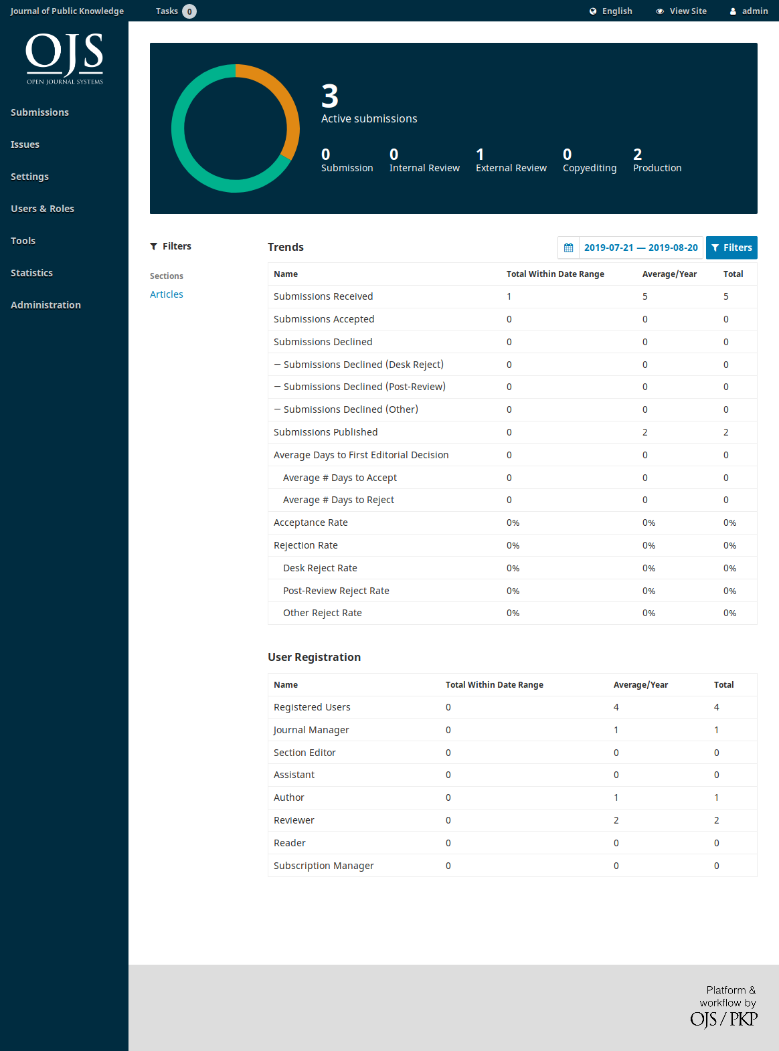Click the globe icon next to English
The image size is (779, 1051).
click(x=593, y=11)
